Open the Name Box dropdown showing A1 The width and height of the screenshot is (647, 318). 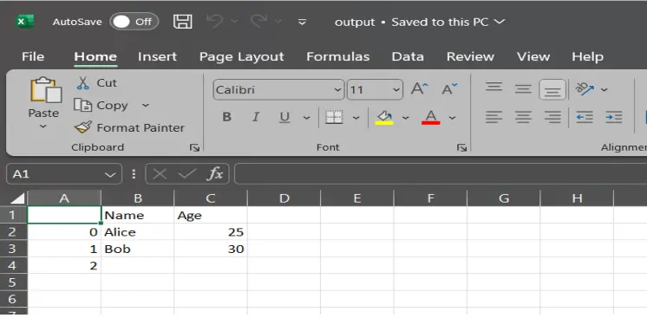point(110,174)
